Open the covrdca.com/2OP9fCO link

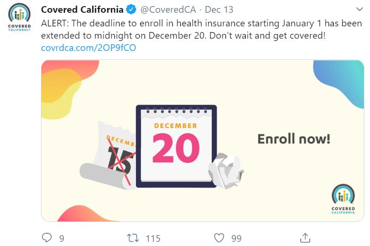pyautogui.click(x=88, y=48)
